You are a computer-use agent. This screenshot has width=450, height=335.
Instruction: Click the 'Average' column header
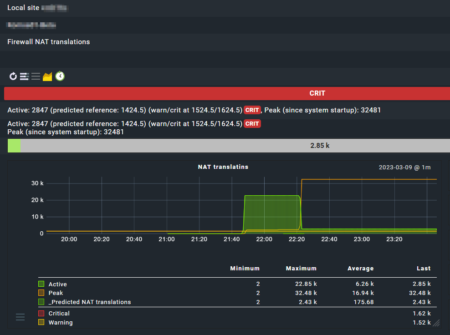click(x=360, y=269)
